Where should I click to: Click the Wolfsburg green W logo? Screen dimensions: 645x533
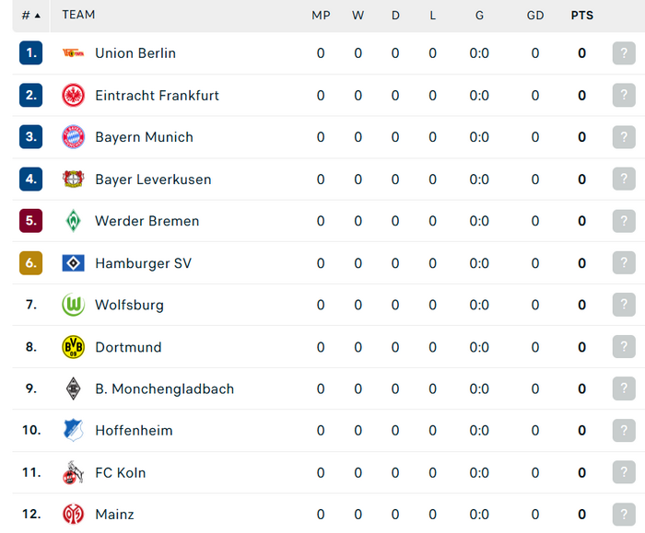click(x=73, y=305)
